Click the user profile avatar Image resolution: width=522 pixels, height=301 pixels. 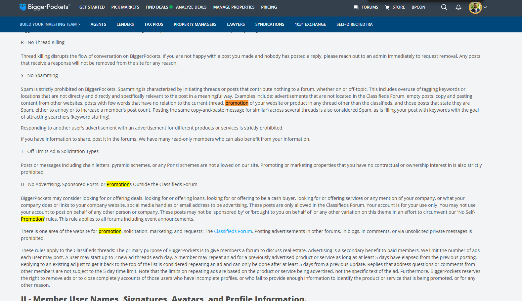475,7
